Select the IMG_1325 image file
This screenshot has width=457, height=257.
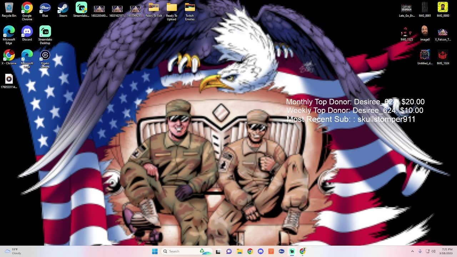(x=407, y=34)
